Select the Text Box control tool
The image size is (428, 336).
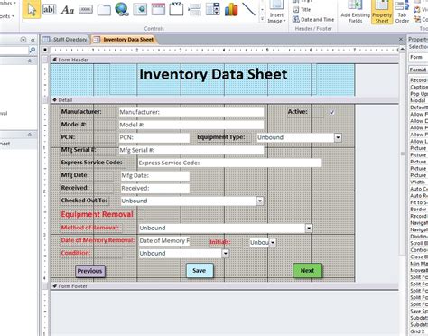pyautogui.click(x=49, y=9)
